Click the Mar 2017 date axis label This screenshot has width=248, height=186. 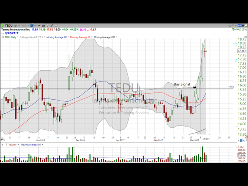[194, 140]
